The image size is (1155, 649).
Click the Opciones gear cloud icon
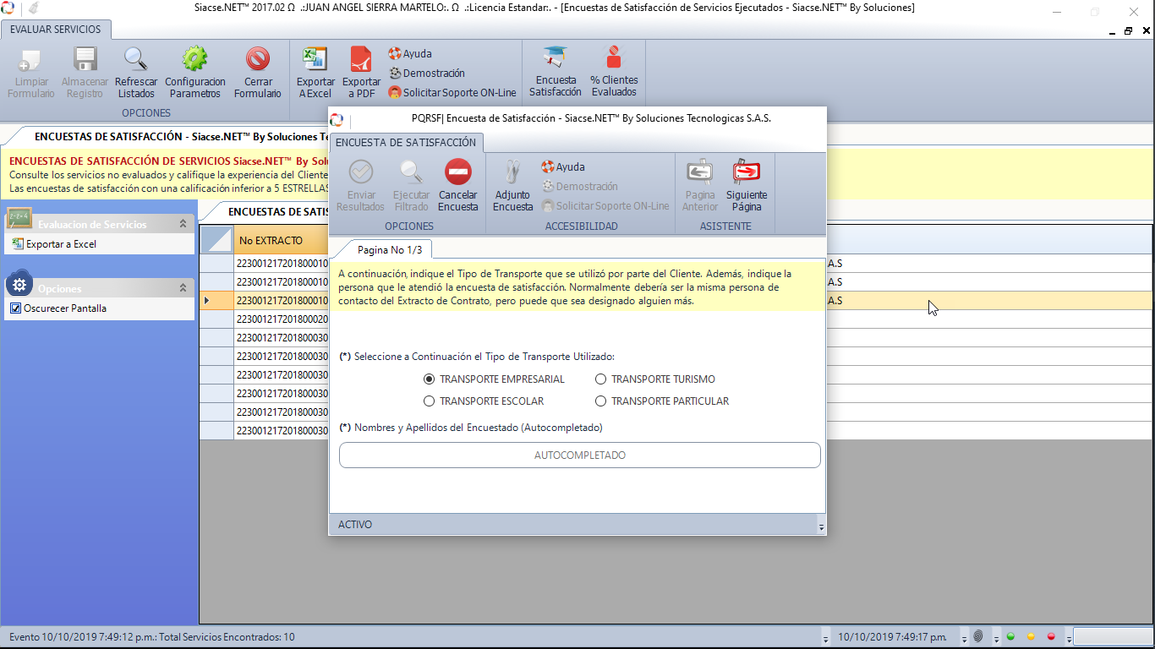click(20, 284)
